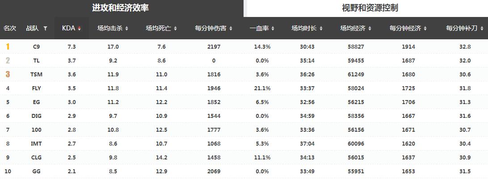Click the 一血率 sort arrow icon
This screenshot has height=180, width=488.
pyautogui.click(x=273, y=29)
